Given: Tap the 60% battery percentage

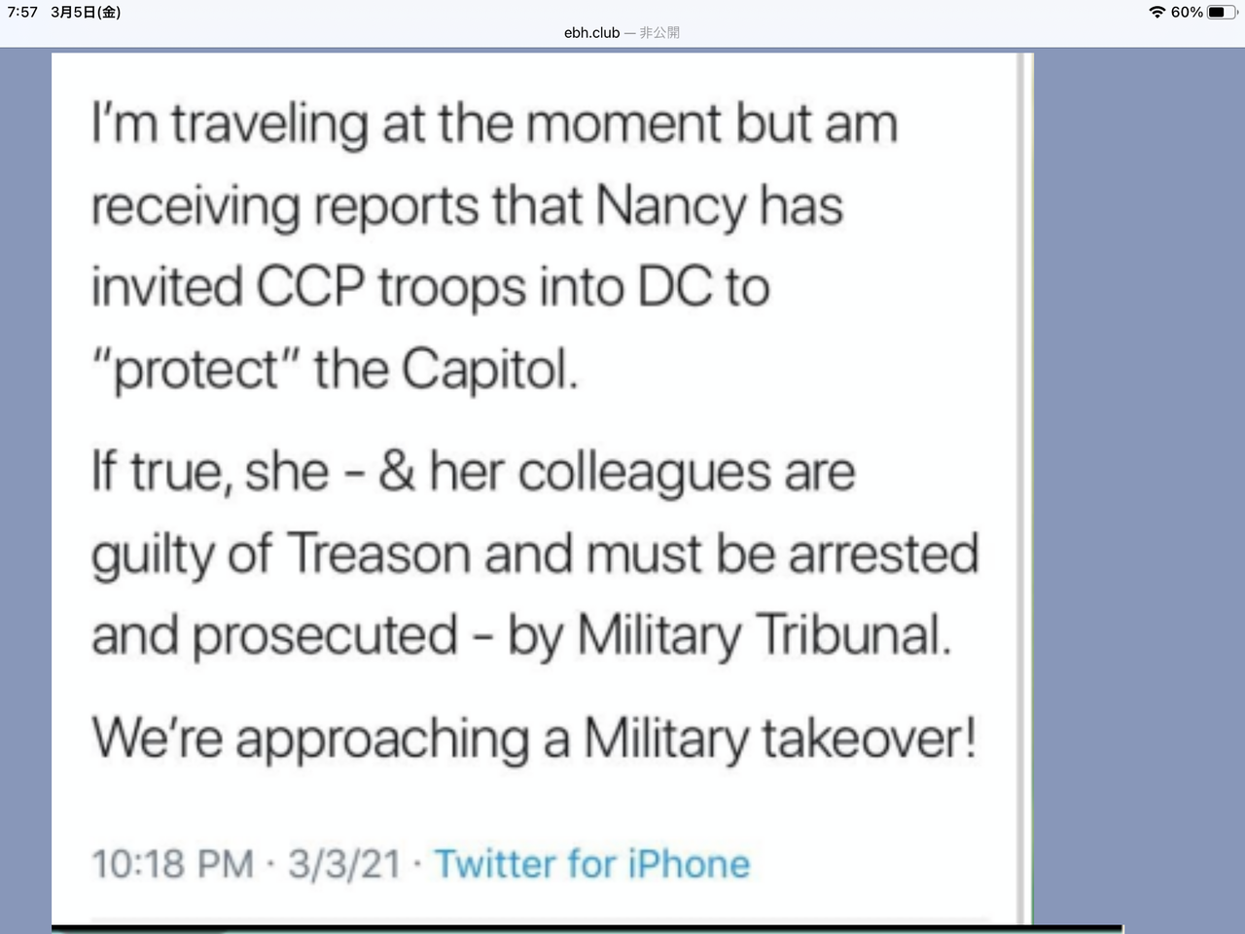Looking at the screenshot, I should click(1187, 13).
